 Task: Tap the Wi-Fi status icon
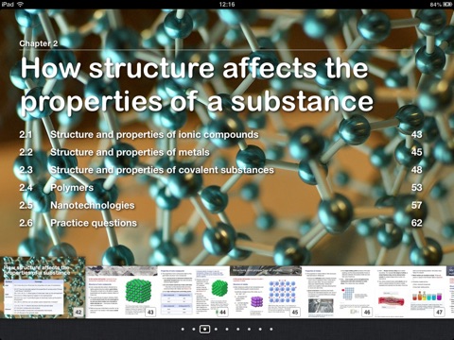tap(21, 4)
